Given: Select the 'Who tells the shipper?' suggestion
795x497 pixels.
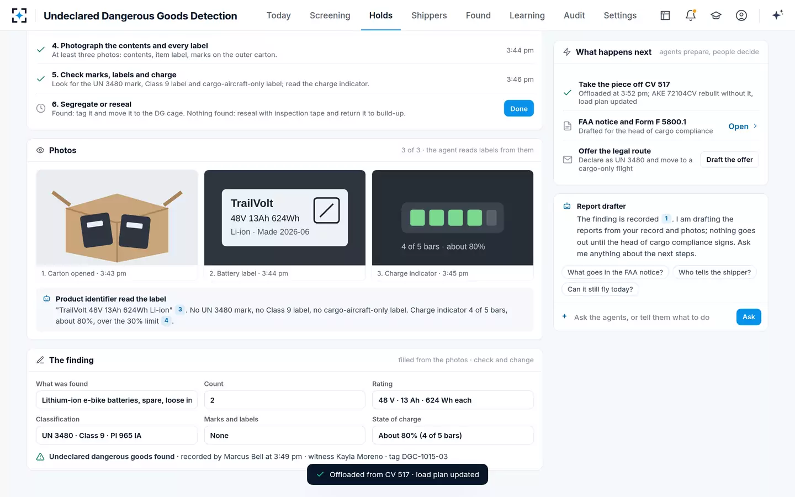Looking at the screenshot, I should point(715,272).
